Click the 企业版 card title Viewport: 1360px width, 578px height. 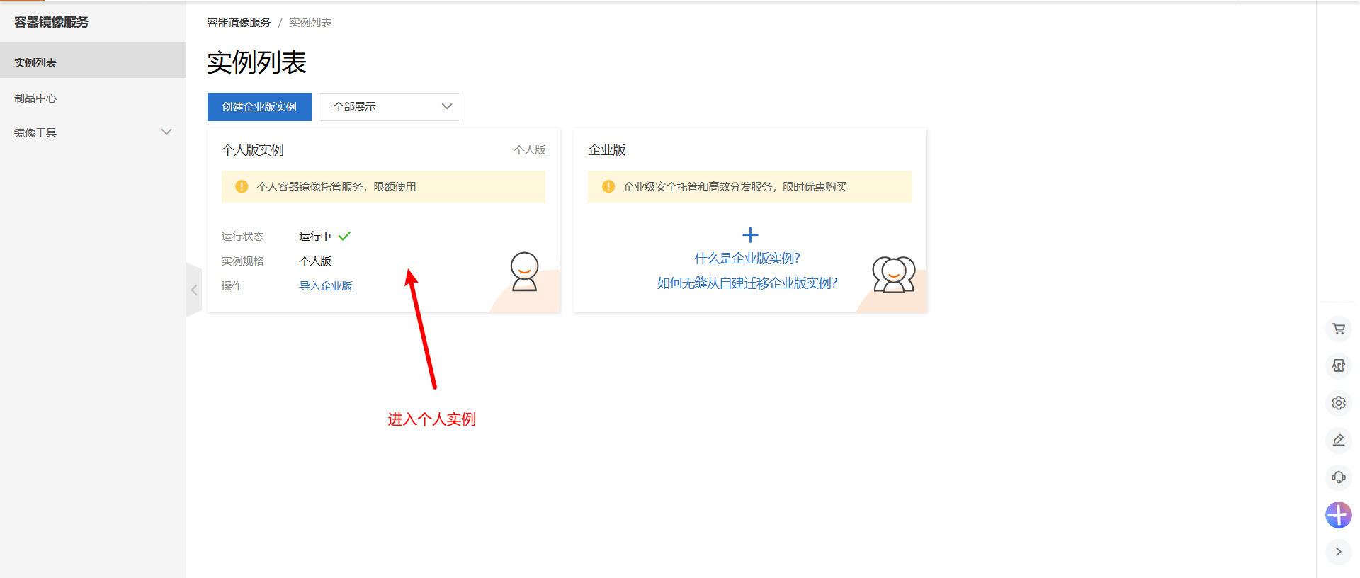(607, 150)
